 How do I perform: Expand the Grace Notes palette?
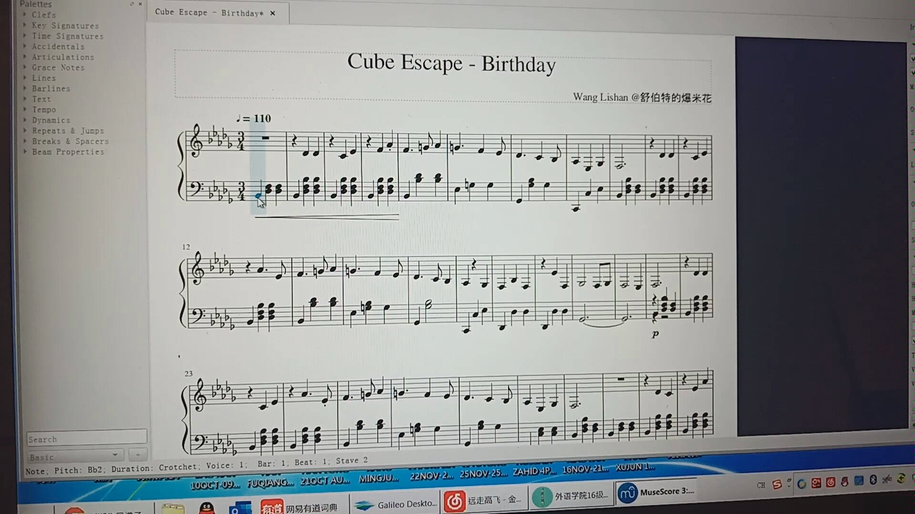coord(25,67)
